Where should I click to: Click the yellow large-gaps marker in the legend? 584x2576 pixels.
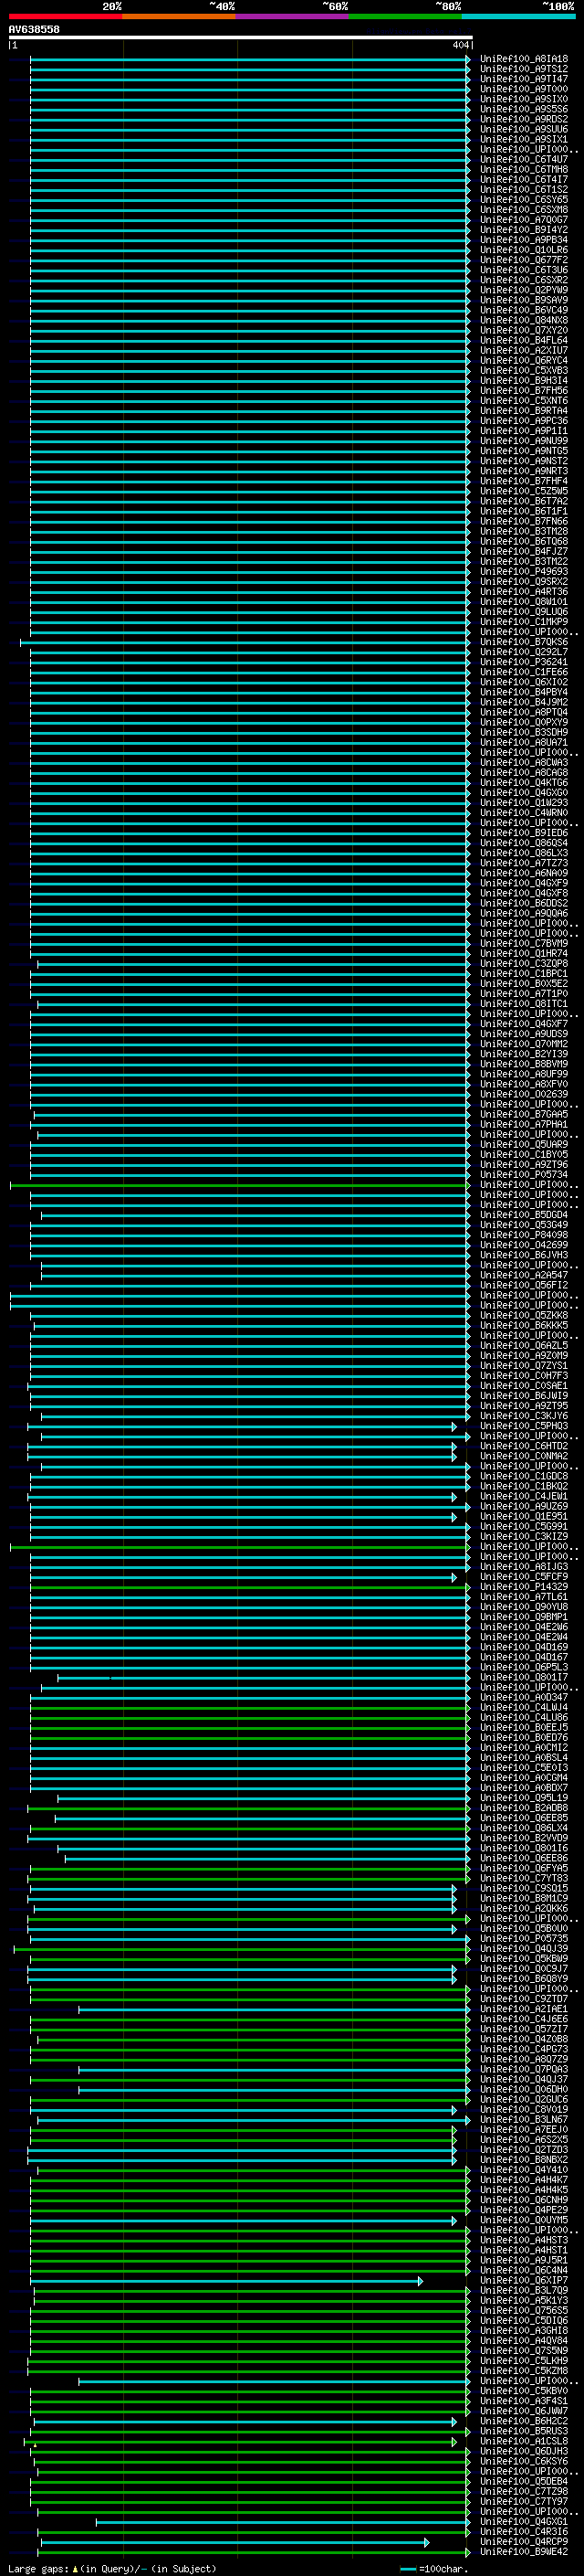tap(75, 2568)
